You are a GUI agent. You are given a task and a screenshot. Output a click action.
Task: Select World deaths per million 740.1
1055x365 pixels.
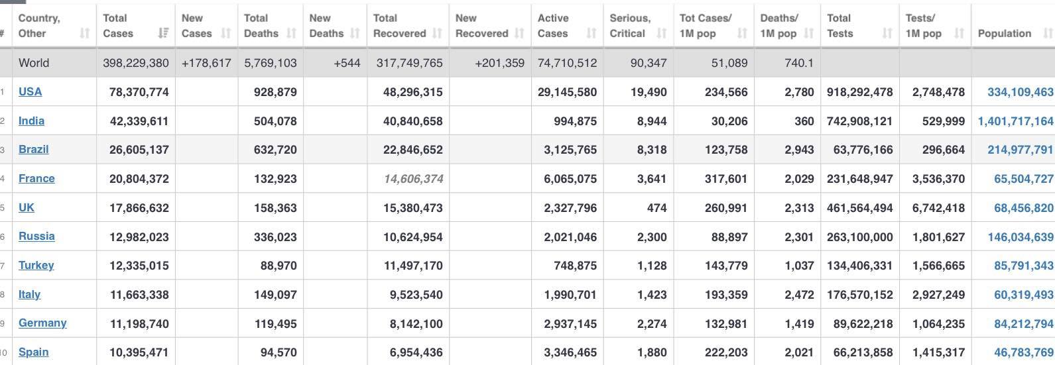tap(798, 63)
